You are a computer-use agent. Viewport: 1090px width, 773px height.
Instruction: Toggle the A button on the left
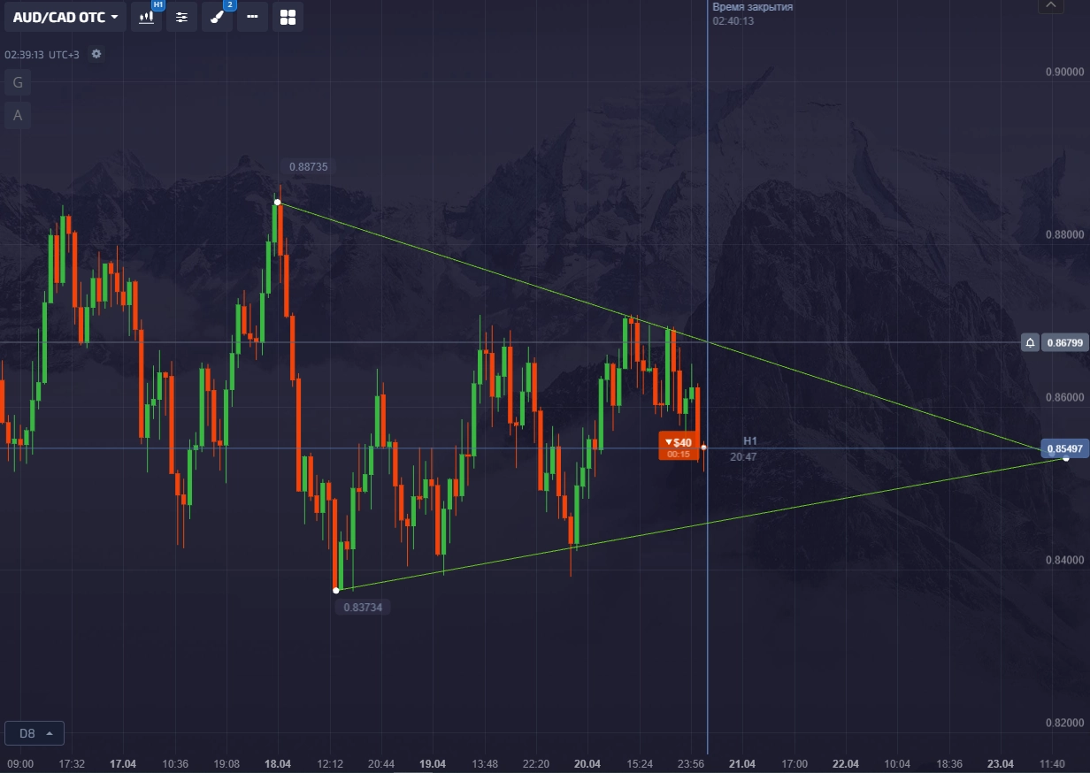click(17, 115)
